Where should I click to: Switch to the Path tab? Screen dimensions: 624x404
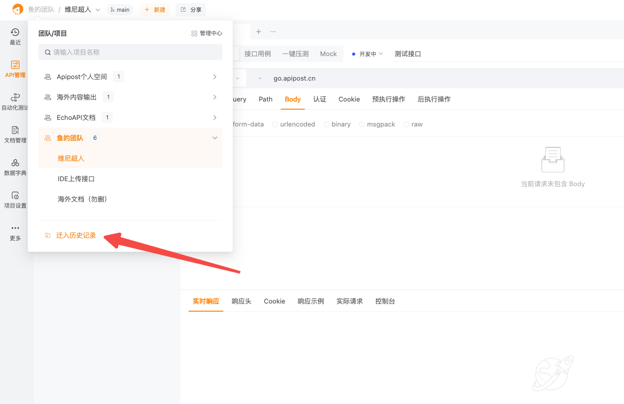click(x=266, y=99)
